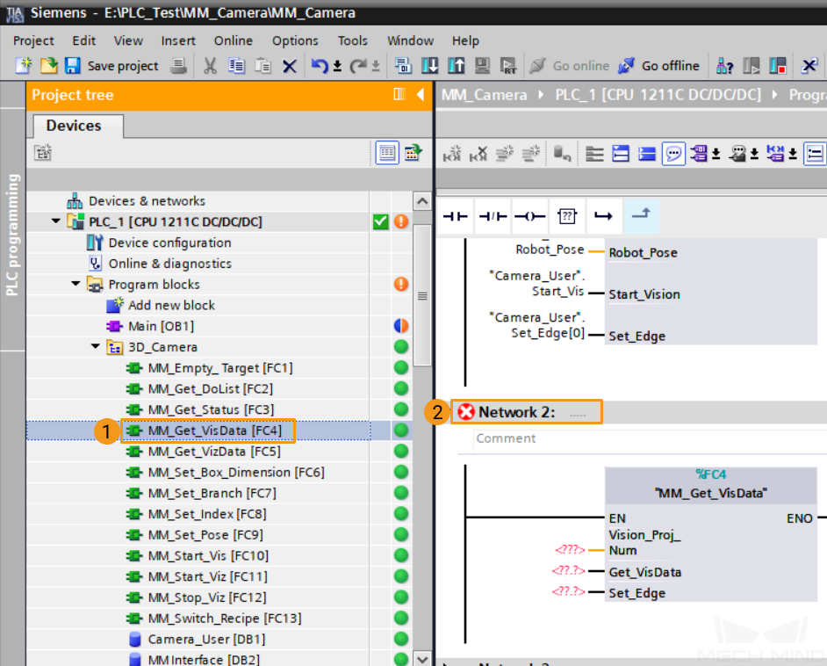Click the Print icon in the toolbar

pyautogui.click(x=179, y=65)
